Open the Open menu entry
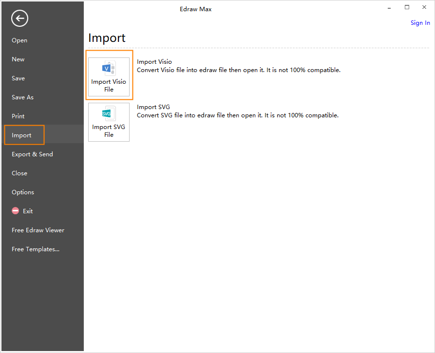 click(19, 40)
